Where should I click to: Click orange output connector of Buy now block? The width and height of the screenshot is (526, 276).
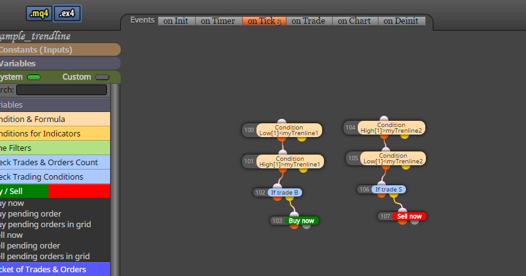pos(294,227)
